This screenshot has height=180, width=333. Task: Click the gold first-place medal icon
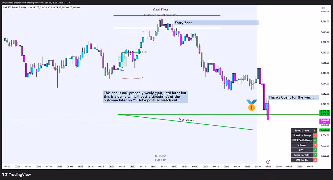tap(252, 105)
